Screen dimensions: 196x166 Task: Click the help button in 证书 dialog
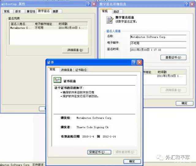(x=134, y=62)
